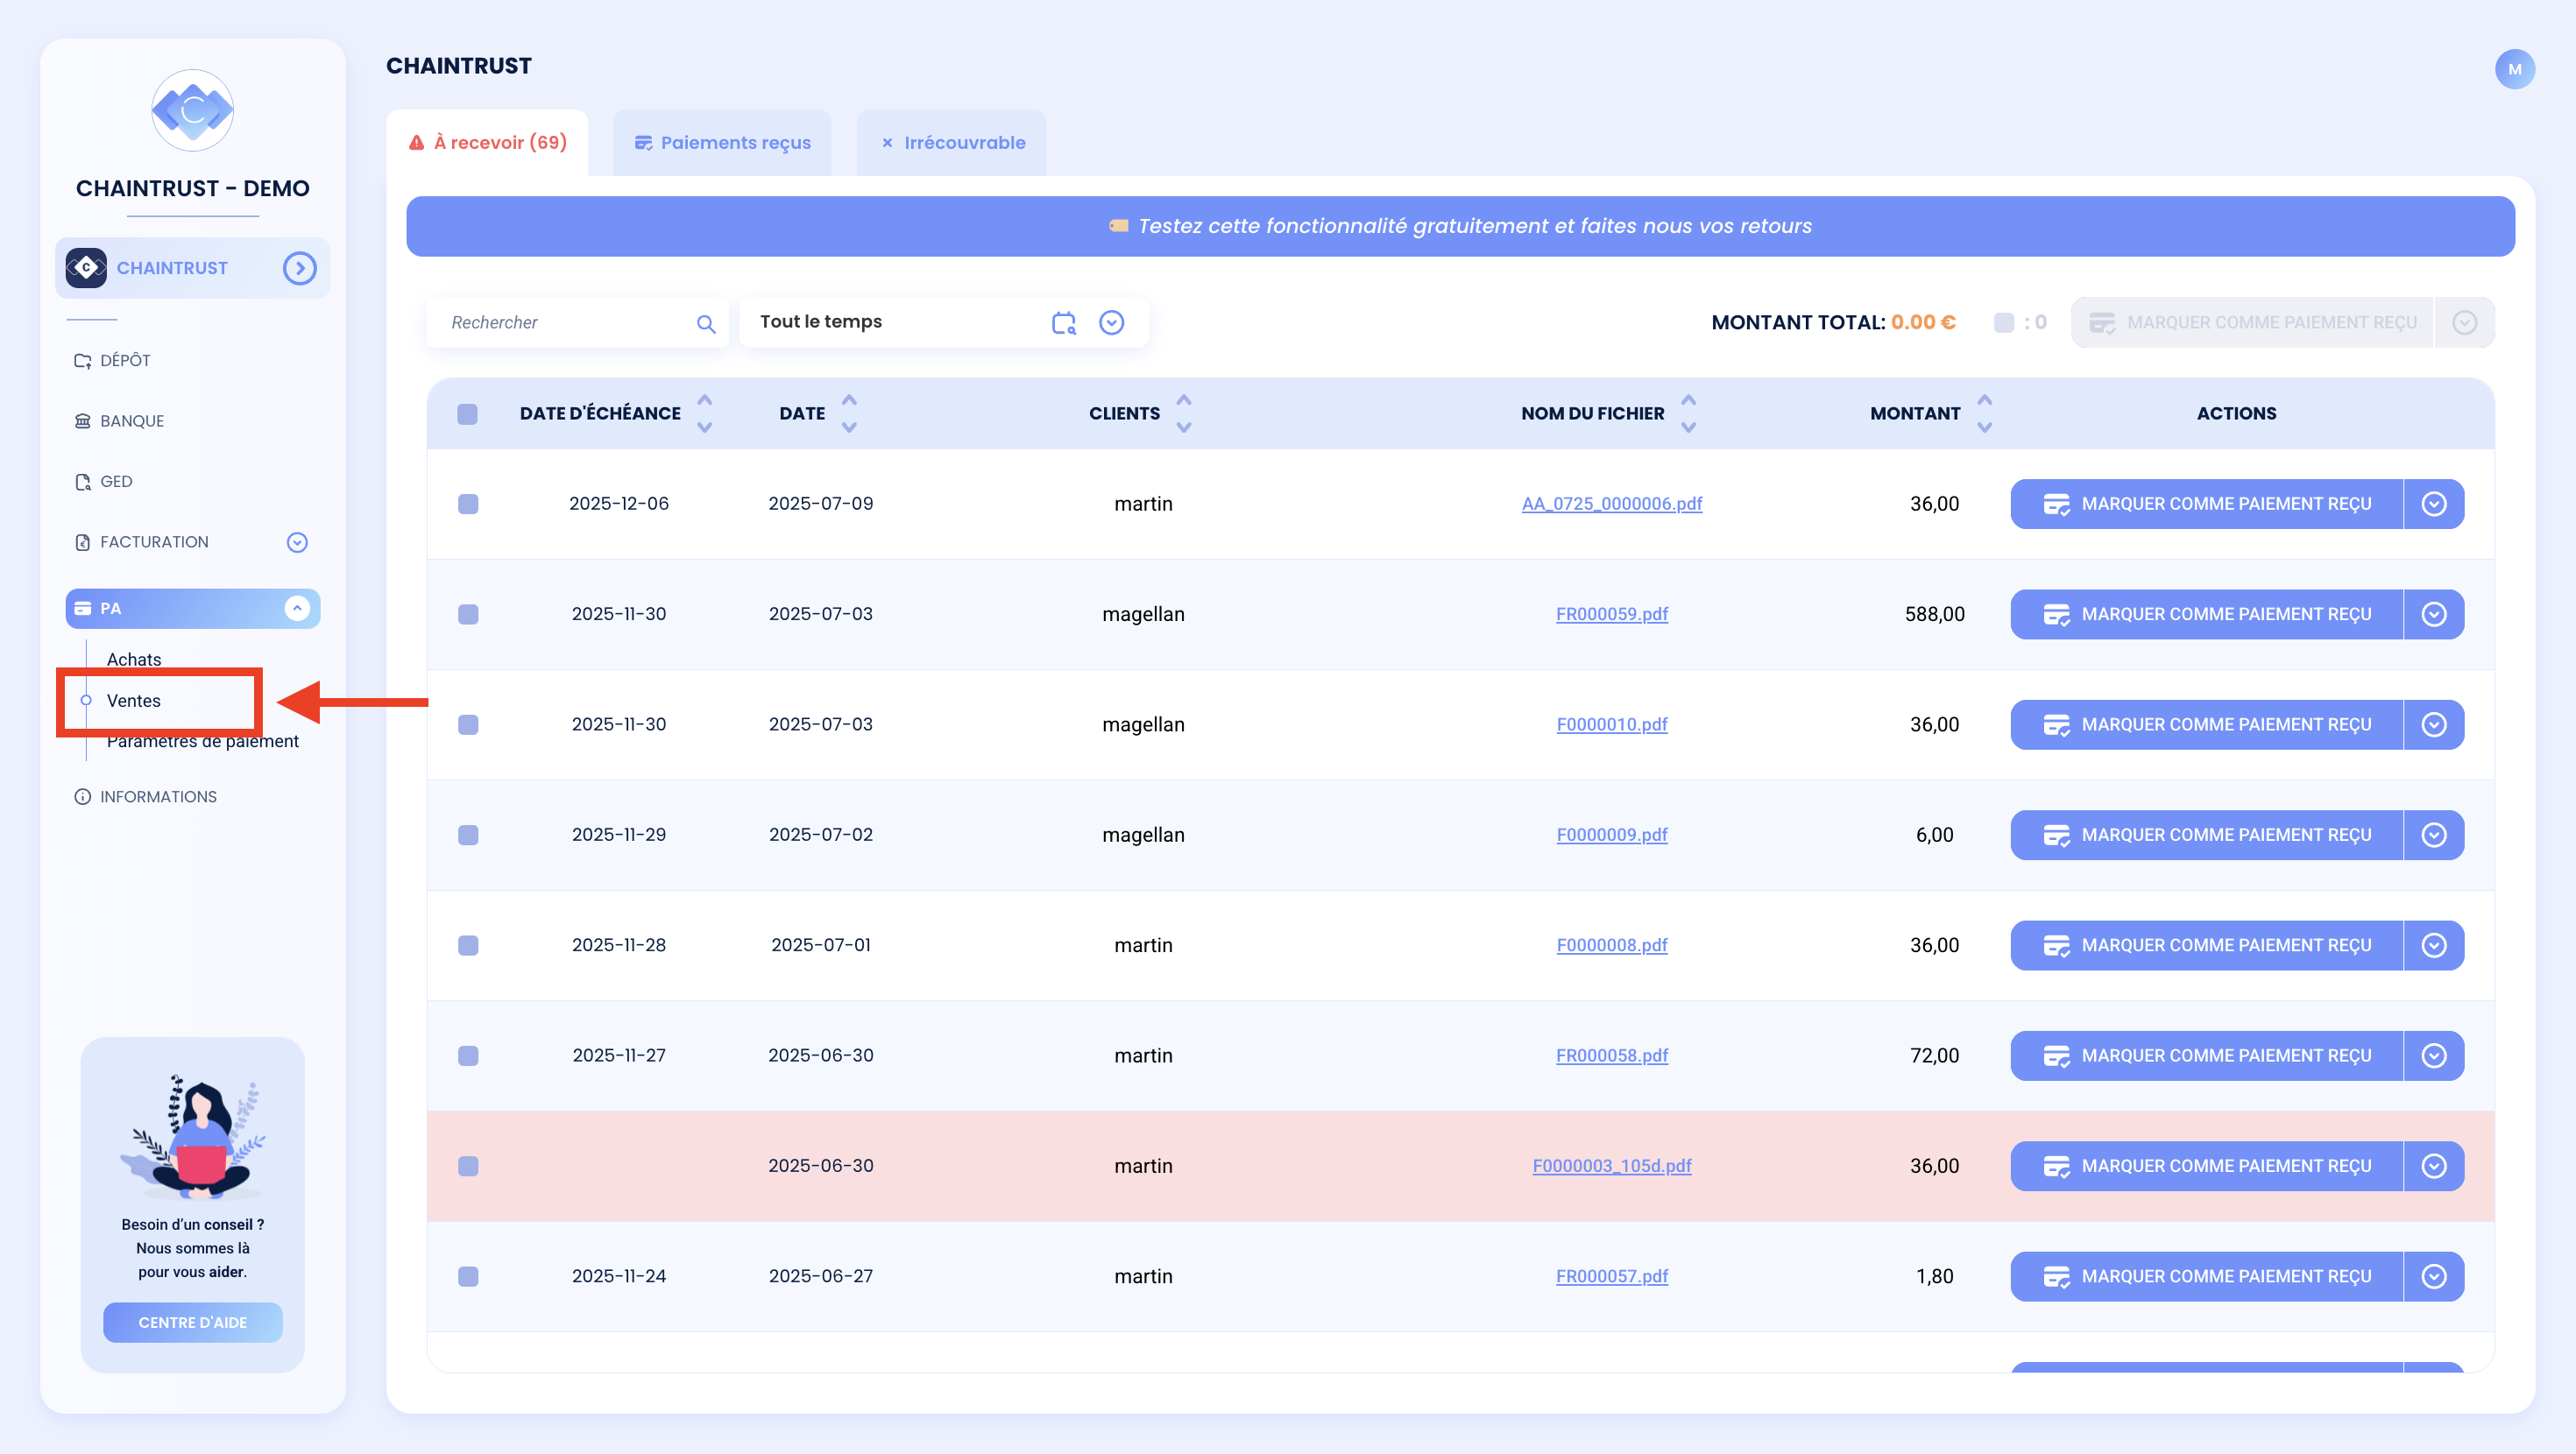This screenshot has height=1454, width=2576.
Task: Collapse the PA sidebar section
Action: tap(297, 608)
